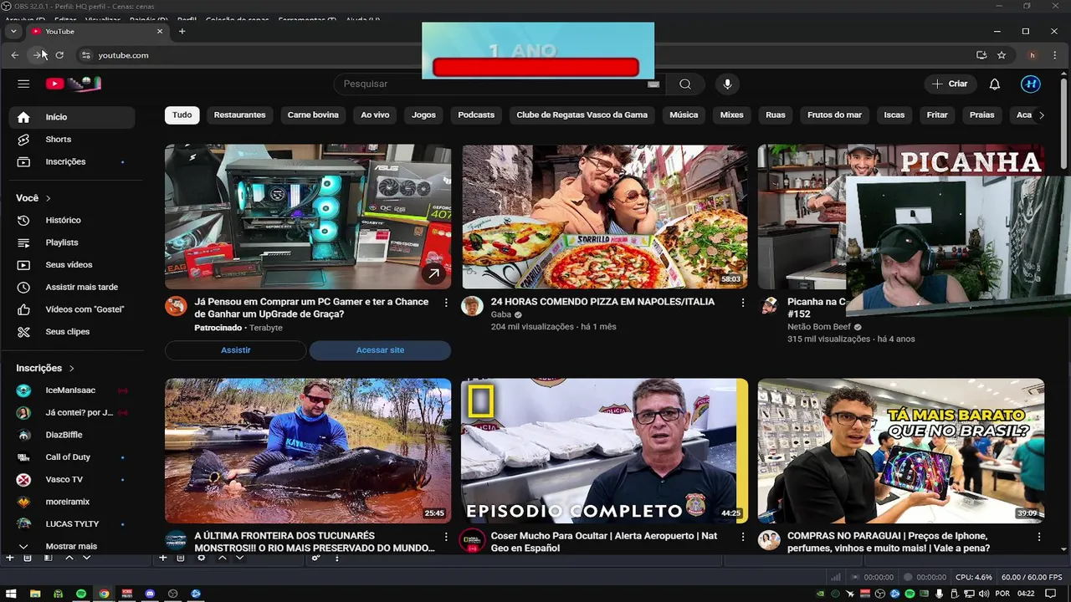Viewport: 1071px width, 602px height.
Task: Click the Criar button
Action: click(x=950, y=84)
